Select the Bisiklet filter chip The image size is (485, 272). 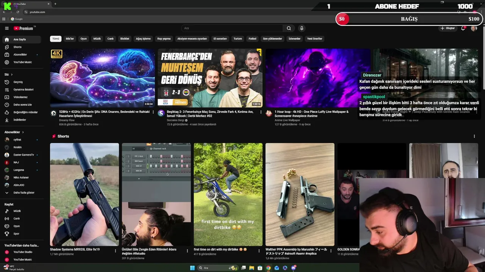coord(125,39)
